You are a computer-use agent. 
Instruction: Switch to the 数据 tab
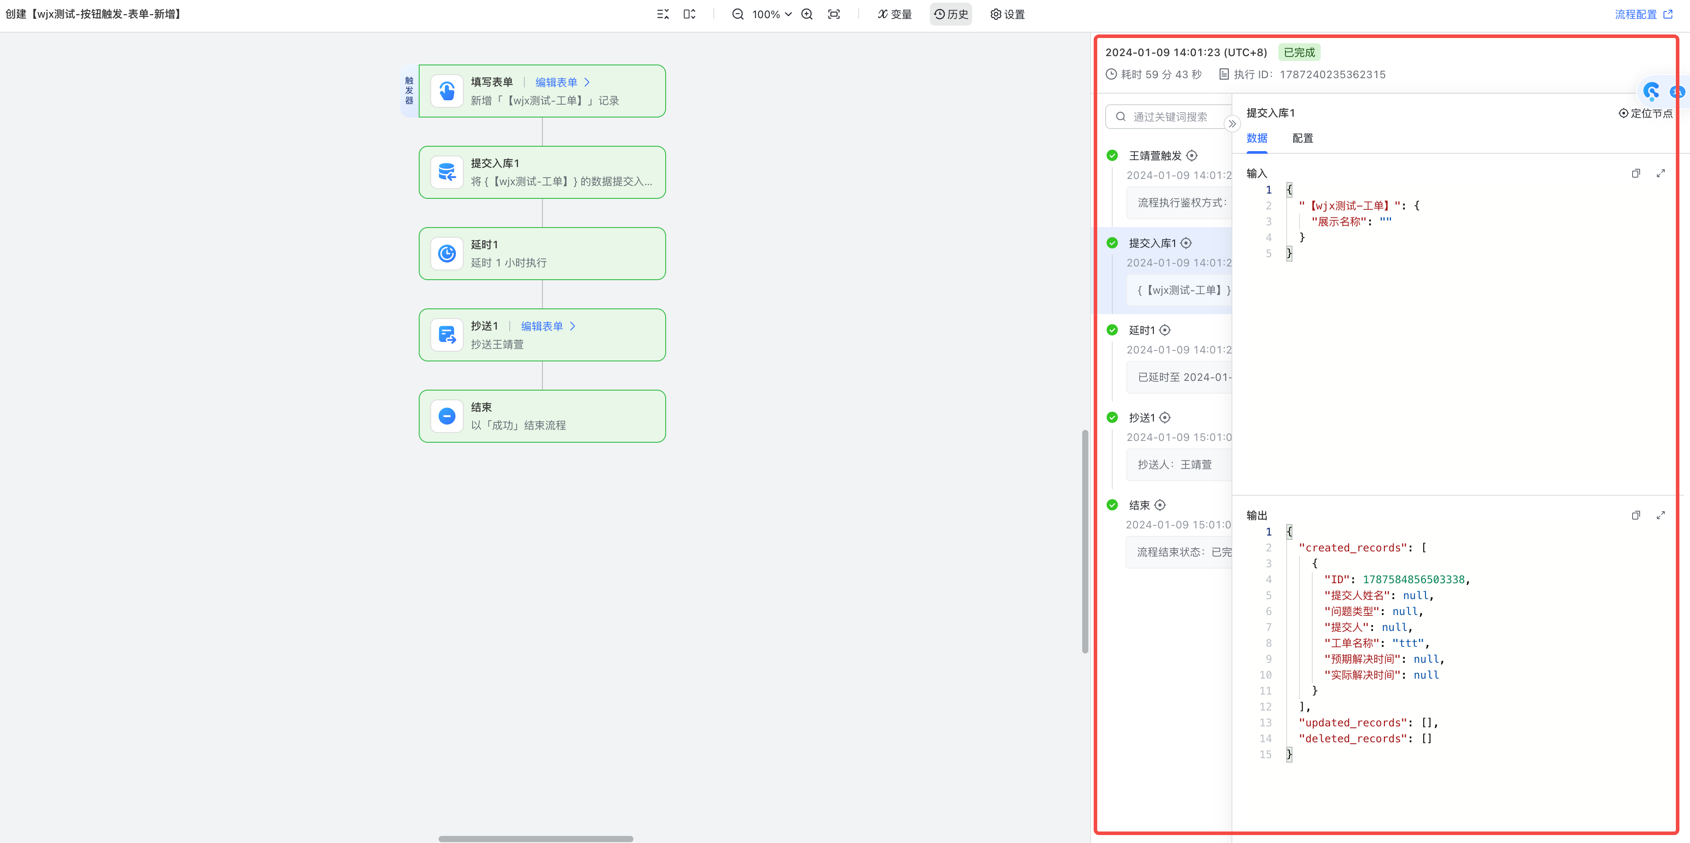(x=1257, y=138)
